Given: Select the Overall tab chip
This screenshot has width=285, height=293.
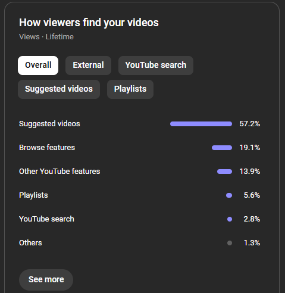Looking at the screenshot, I should (38, 66).
